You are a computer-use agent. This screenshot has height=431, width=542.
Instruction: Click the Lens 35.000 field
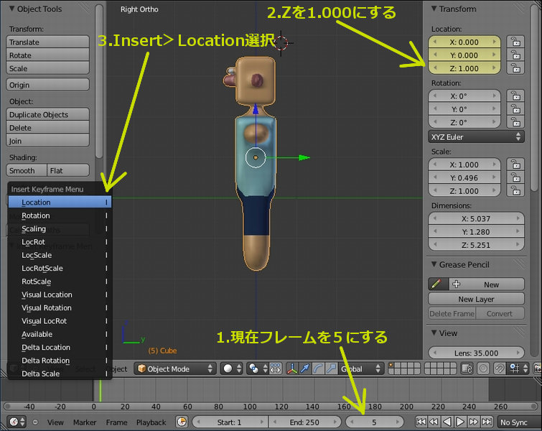(476, 353)
